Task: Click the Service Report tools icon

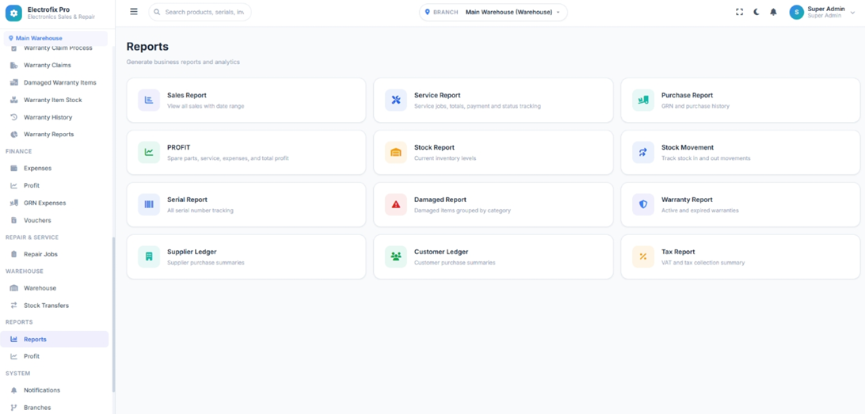Action: click(396, 101)
